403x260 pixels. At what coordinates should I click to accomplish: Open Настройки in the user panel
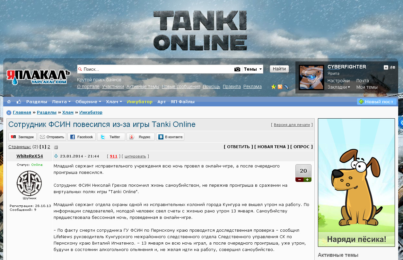point(338,81)
